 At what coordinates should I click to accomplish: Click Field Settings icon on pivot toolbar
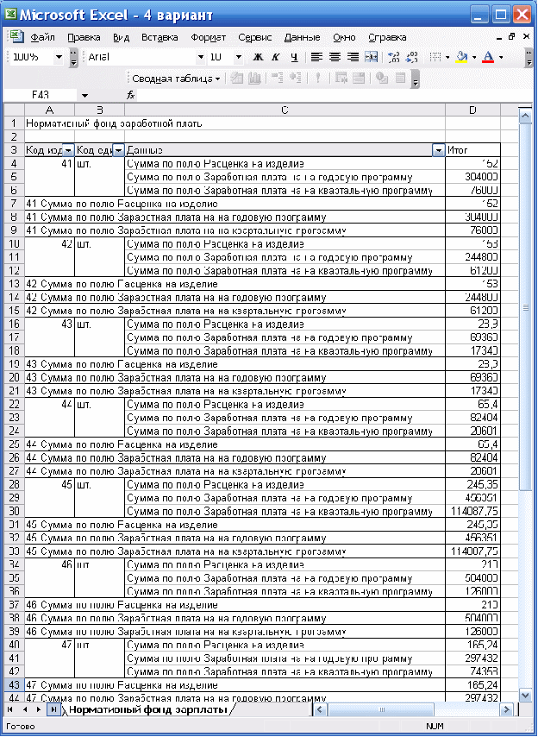(x=382, y=79)
